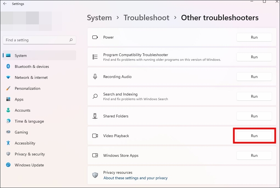Go to Apps settings category
280x188 pixels.
coord(19,99)
